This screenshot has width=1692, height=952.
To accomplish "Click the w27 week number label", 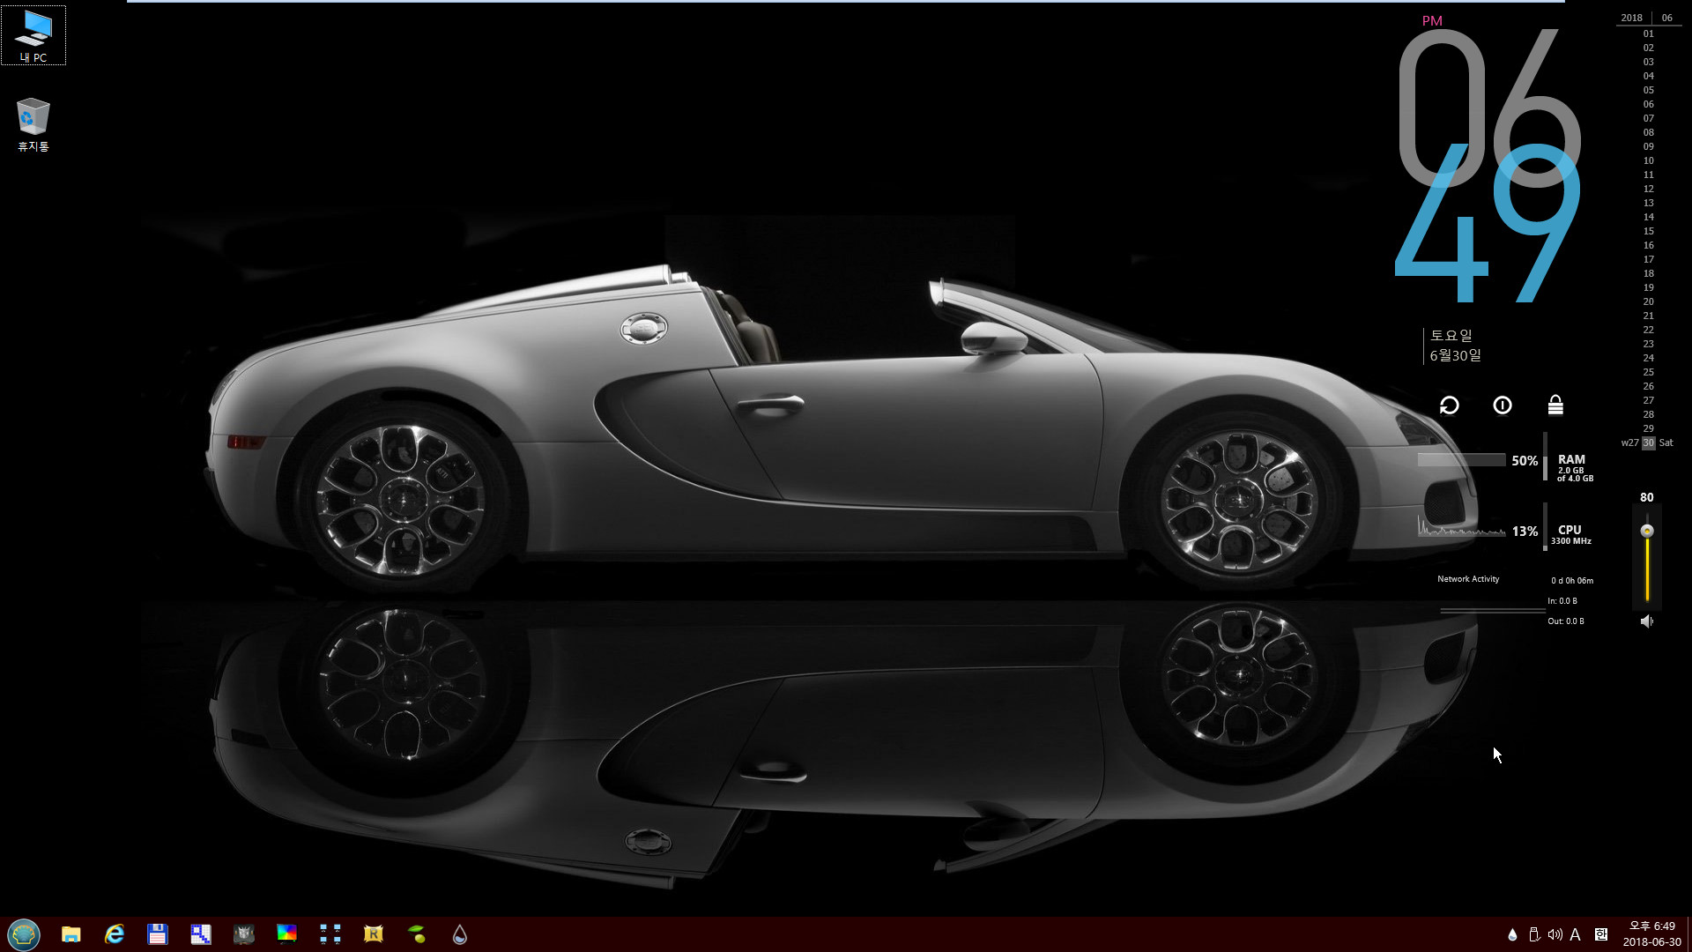I will pyautogui.click(x=1629, y=443).
